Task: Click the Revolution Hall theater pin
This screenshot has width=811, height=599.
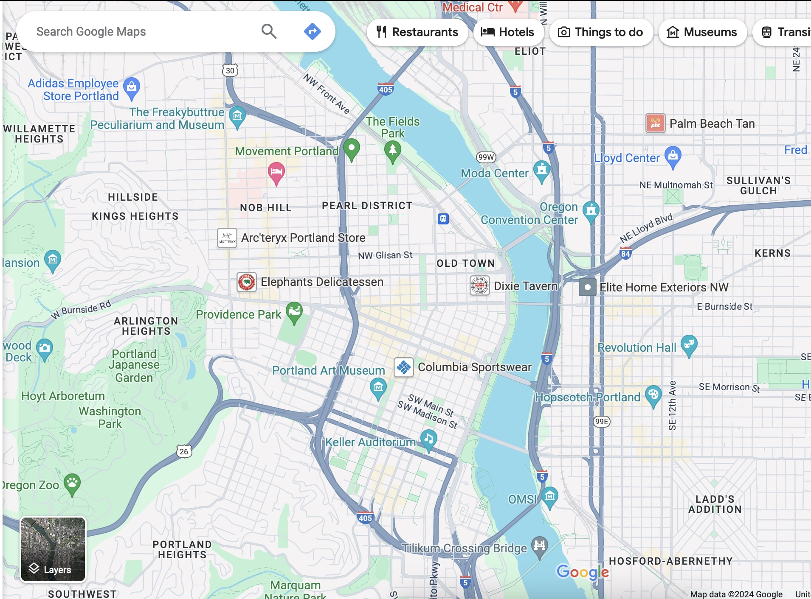Action: click(x=689, y=346)
